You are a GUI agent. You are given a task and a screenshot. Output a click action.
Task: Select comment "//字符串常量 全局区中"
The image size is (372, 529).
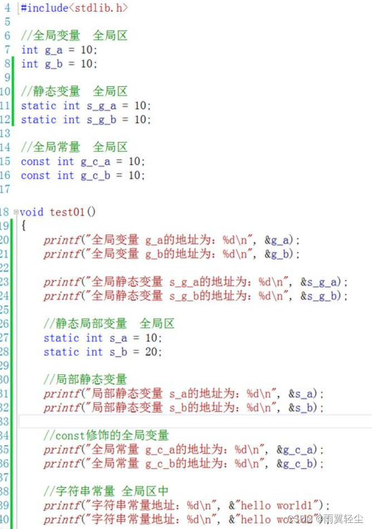106,491
